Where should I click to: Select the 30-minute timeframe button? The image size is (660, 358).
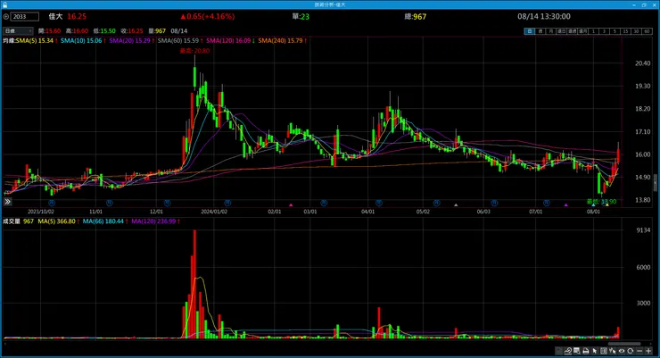tap(637, 31)
